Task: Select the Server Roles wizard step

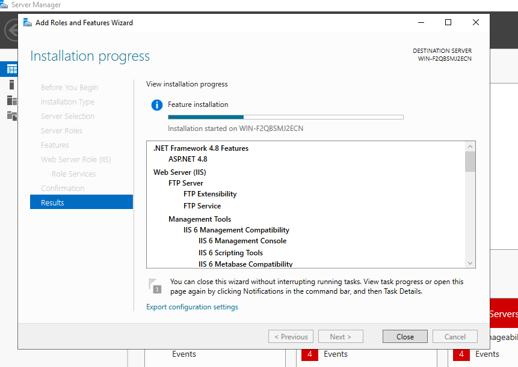Action: click(x=61, y=130)
